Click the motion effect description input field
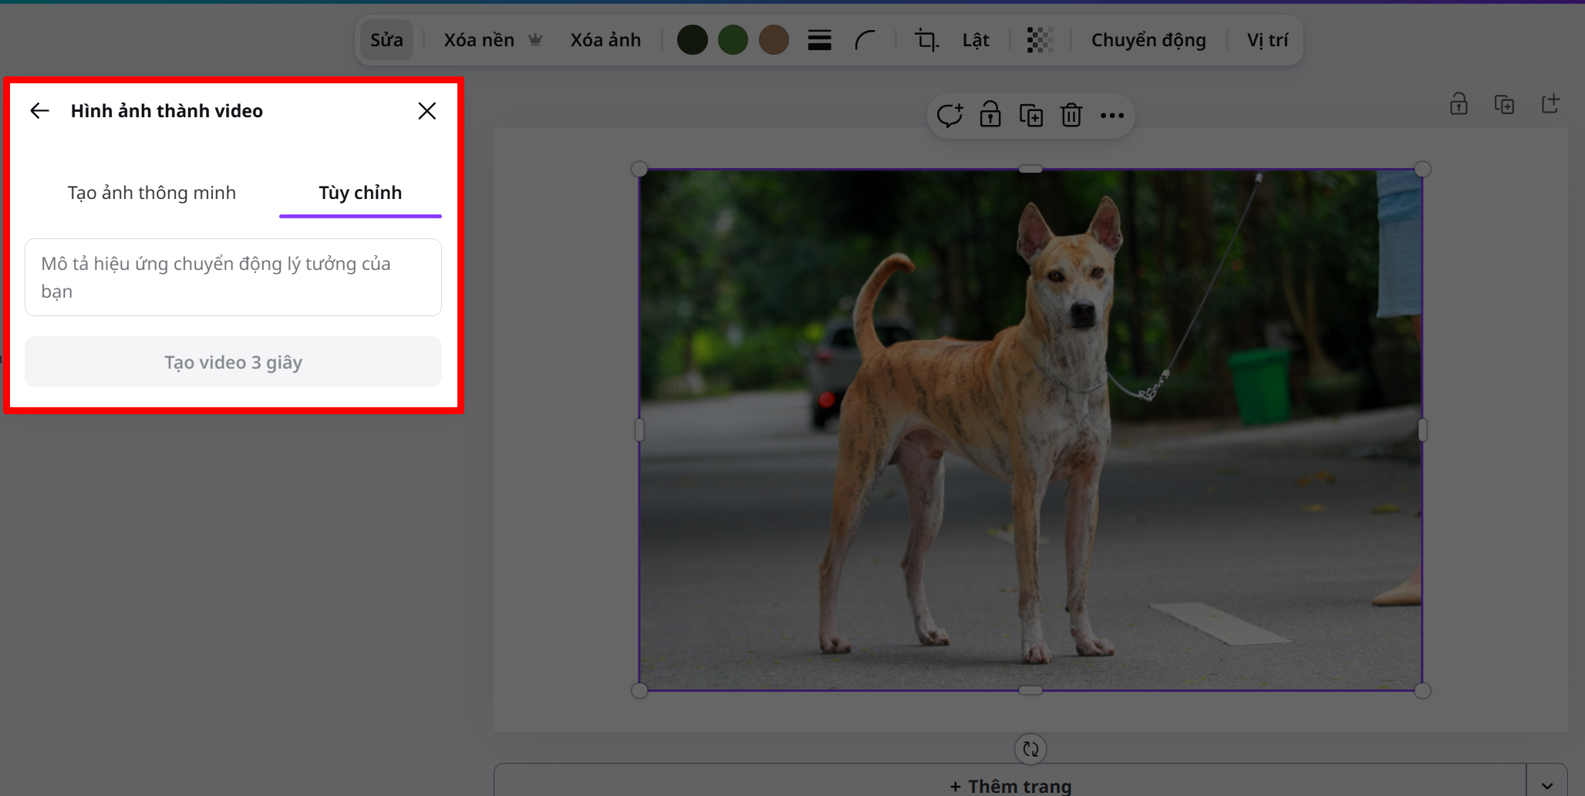 (x=233, y=277)
